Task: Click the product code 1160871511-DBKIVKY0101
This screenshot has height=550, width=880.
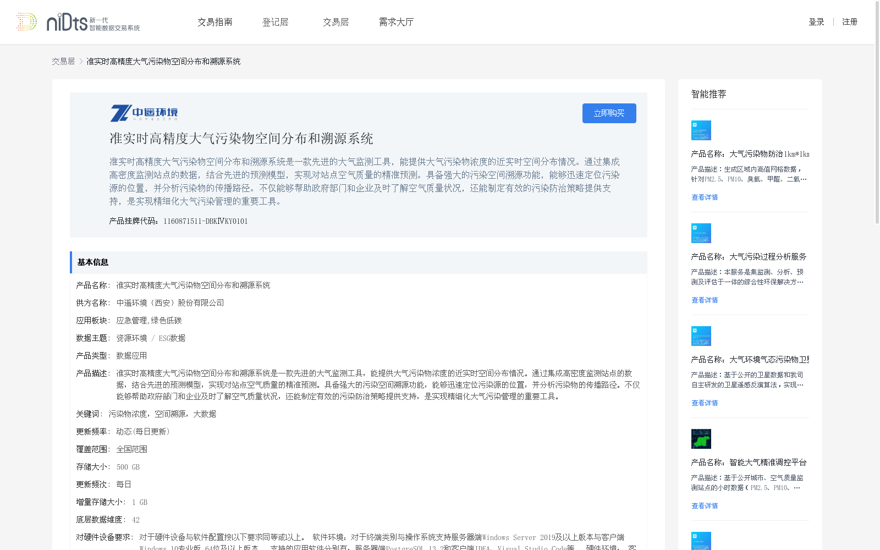Action: [x=205, y=221]
